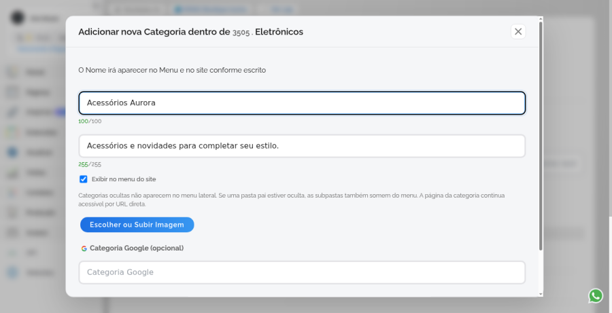Open the WhatsApp chat icon

[x=596, y=296]
